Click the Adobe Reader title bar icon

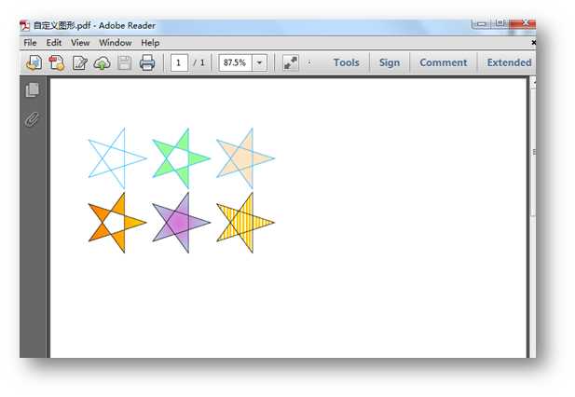click(x=24, y=26)
